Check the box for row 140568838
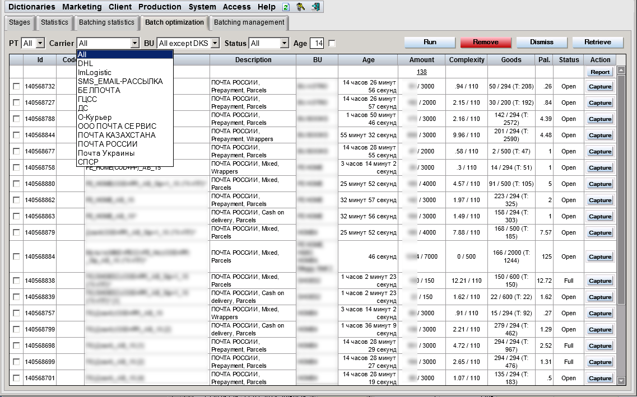The image size is (637, 397). pos(16,281)
